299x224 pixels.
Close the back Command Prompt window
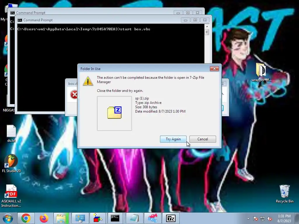[198, 13]
